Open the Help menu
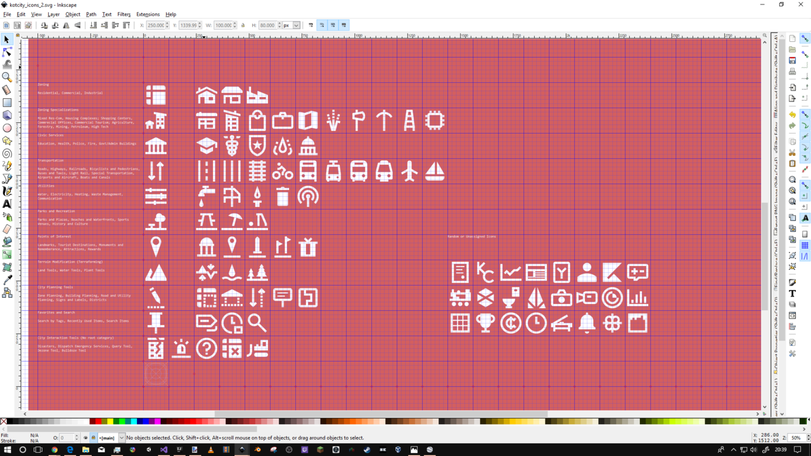The width and height of the screenshot is (811, 456). click(x=171, y=14)
